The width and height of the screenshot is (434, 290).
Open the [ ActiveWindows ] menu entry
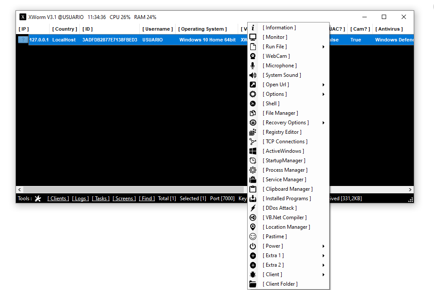coord(288,151)
